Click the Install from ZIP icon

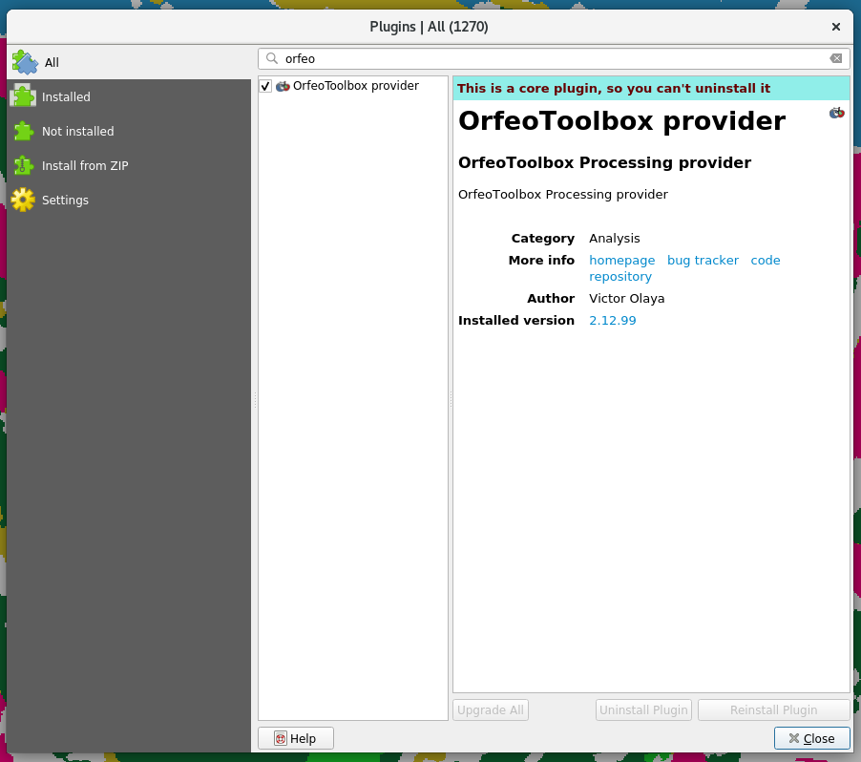(x=23, y=165)
